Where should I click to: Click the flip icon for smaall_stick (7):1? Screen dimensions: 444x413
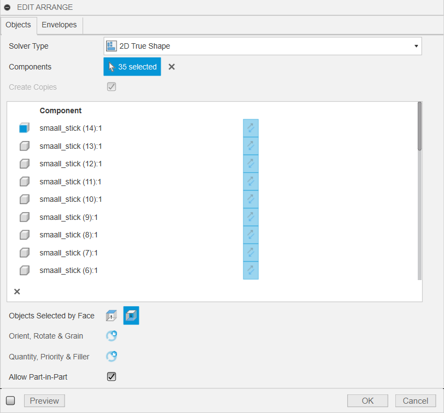[250, 253]
